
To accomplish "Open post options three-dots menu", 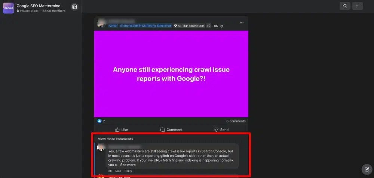I will pos(242,23).
